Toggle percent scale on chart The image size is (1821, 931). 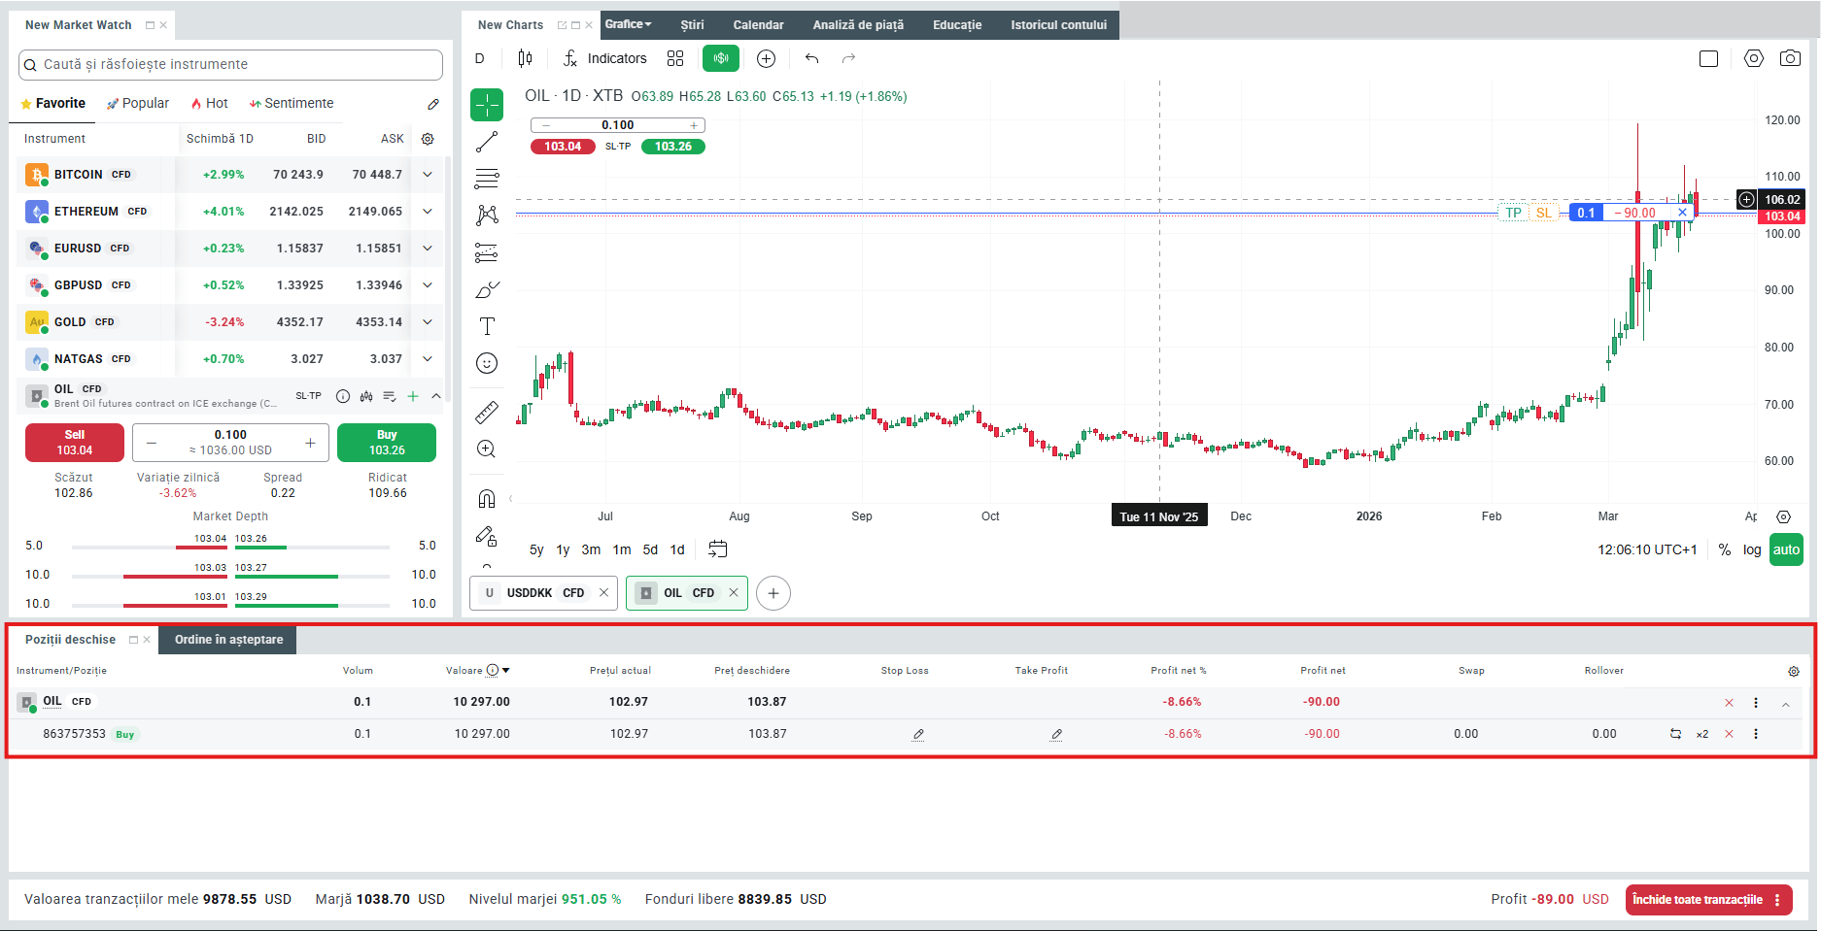pos(1724,549)
